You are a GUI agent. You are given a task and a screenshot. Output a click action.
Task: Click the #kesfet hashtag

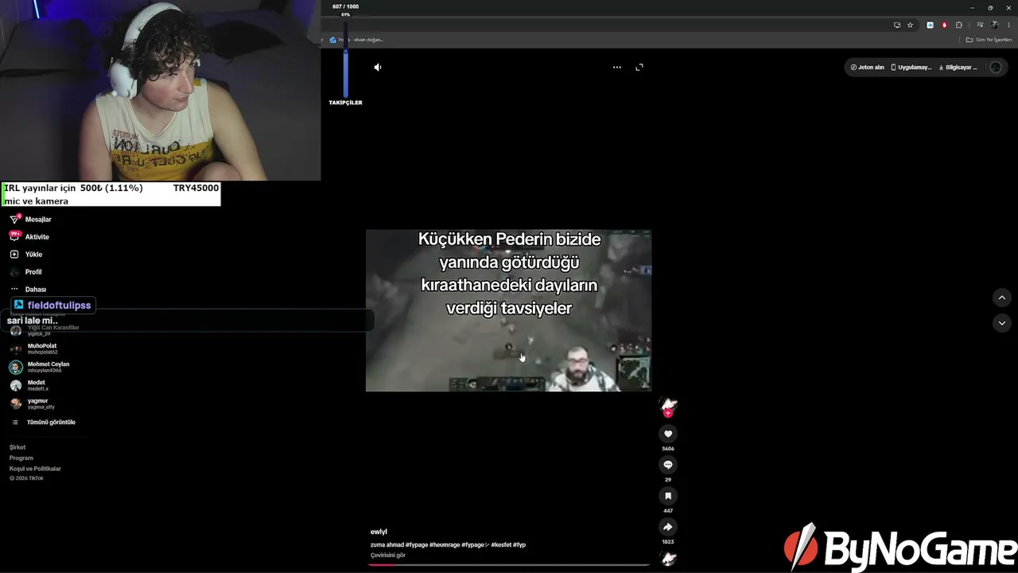click(x=501, y=545)
